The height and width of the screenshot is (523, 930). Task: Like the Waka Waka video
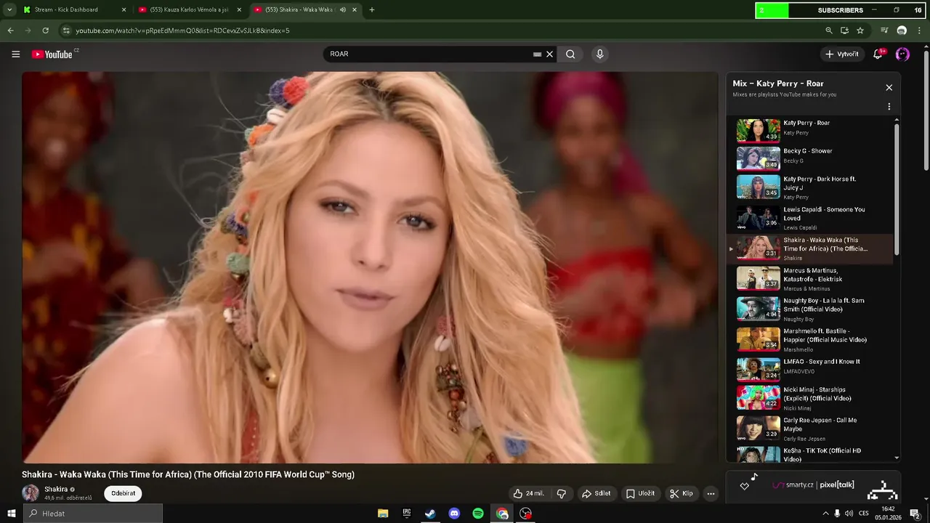(529, 493)
